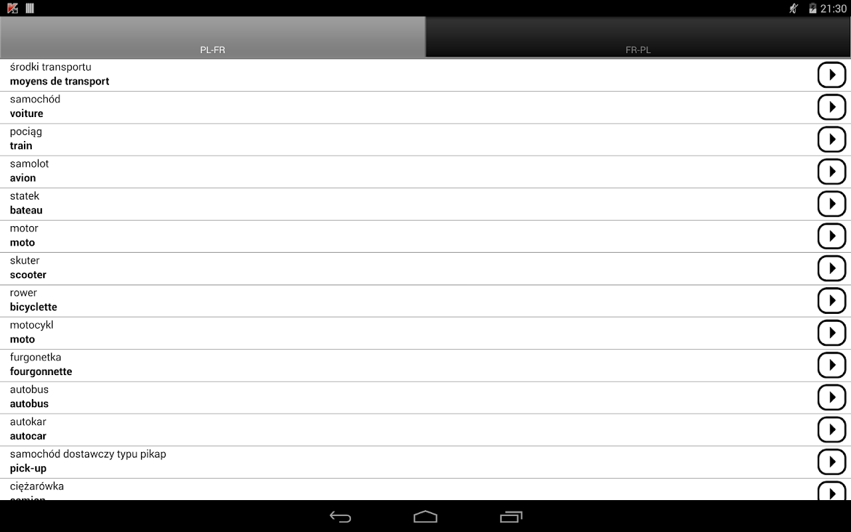Play audio for 'moyens de transport'

(x=832, y=75)
